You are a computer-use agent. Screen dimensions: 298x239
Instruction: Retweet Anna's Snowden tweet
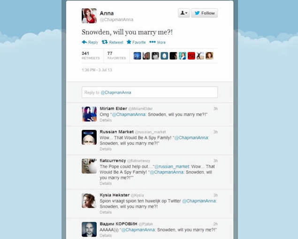pyautogui.click(x=112, y=42)
